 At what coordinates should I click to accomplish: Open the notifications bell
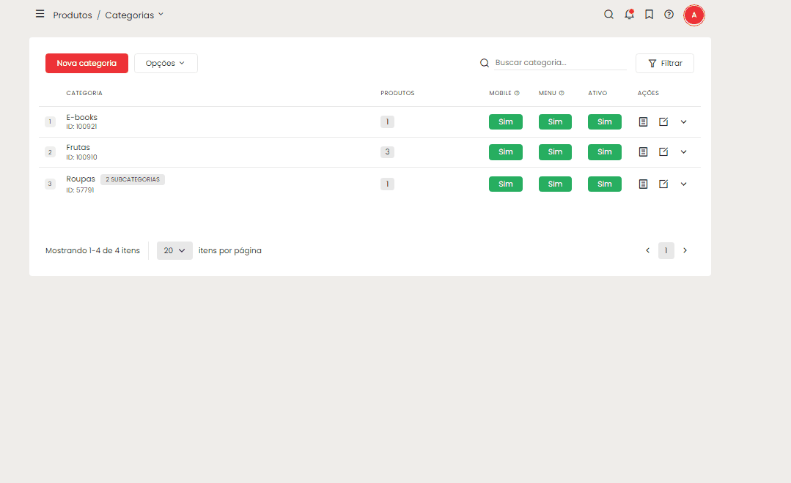(x=629, y=15)
